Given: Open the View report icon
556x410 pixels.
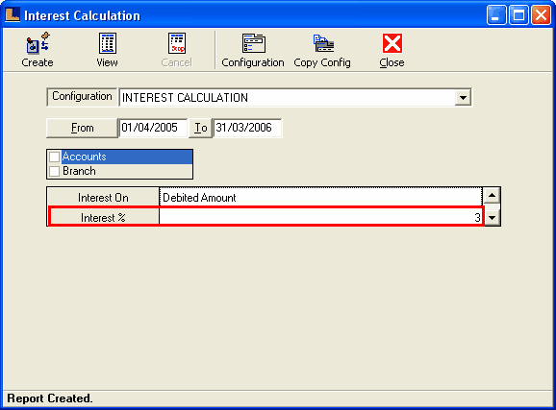Looking at the screenshot, I should [x=108, y=43].
